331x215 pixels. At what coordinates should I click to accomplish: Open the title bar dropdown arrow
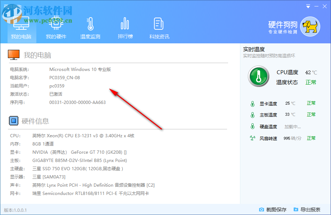[x=308, y=6]
